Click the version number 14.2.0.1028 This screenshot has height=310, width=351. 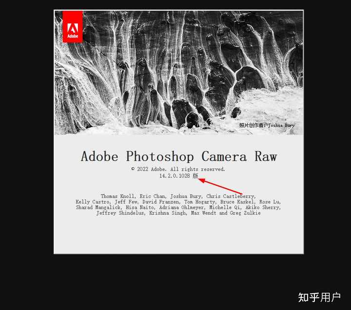175,176
